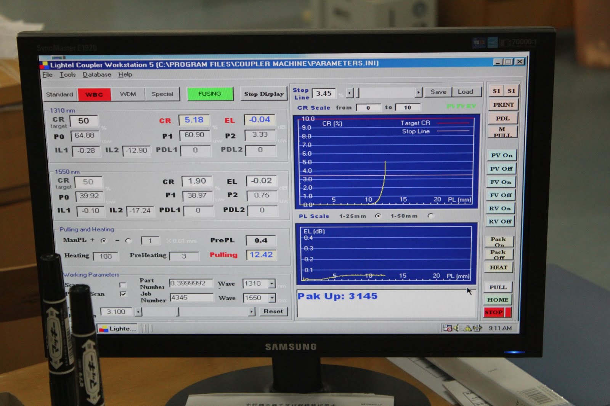Click Stop Line slider's right arrow
Image resolution: width=610 pixels, height=406 pixels.
pyautogui.click(x=419, y=92)
